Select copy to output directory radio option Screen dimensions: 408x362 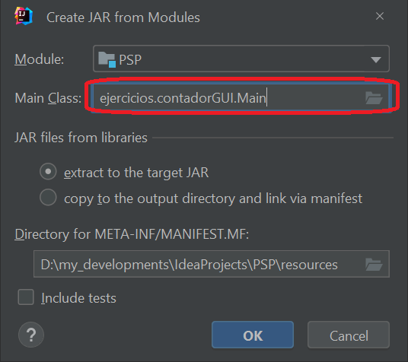coord(48,198)
